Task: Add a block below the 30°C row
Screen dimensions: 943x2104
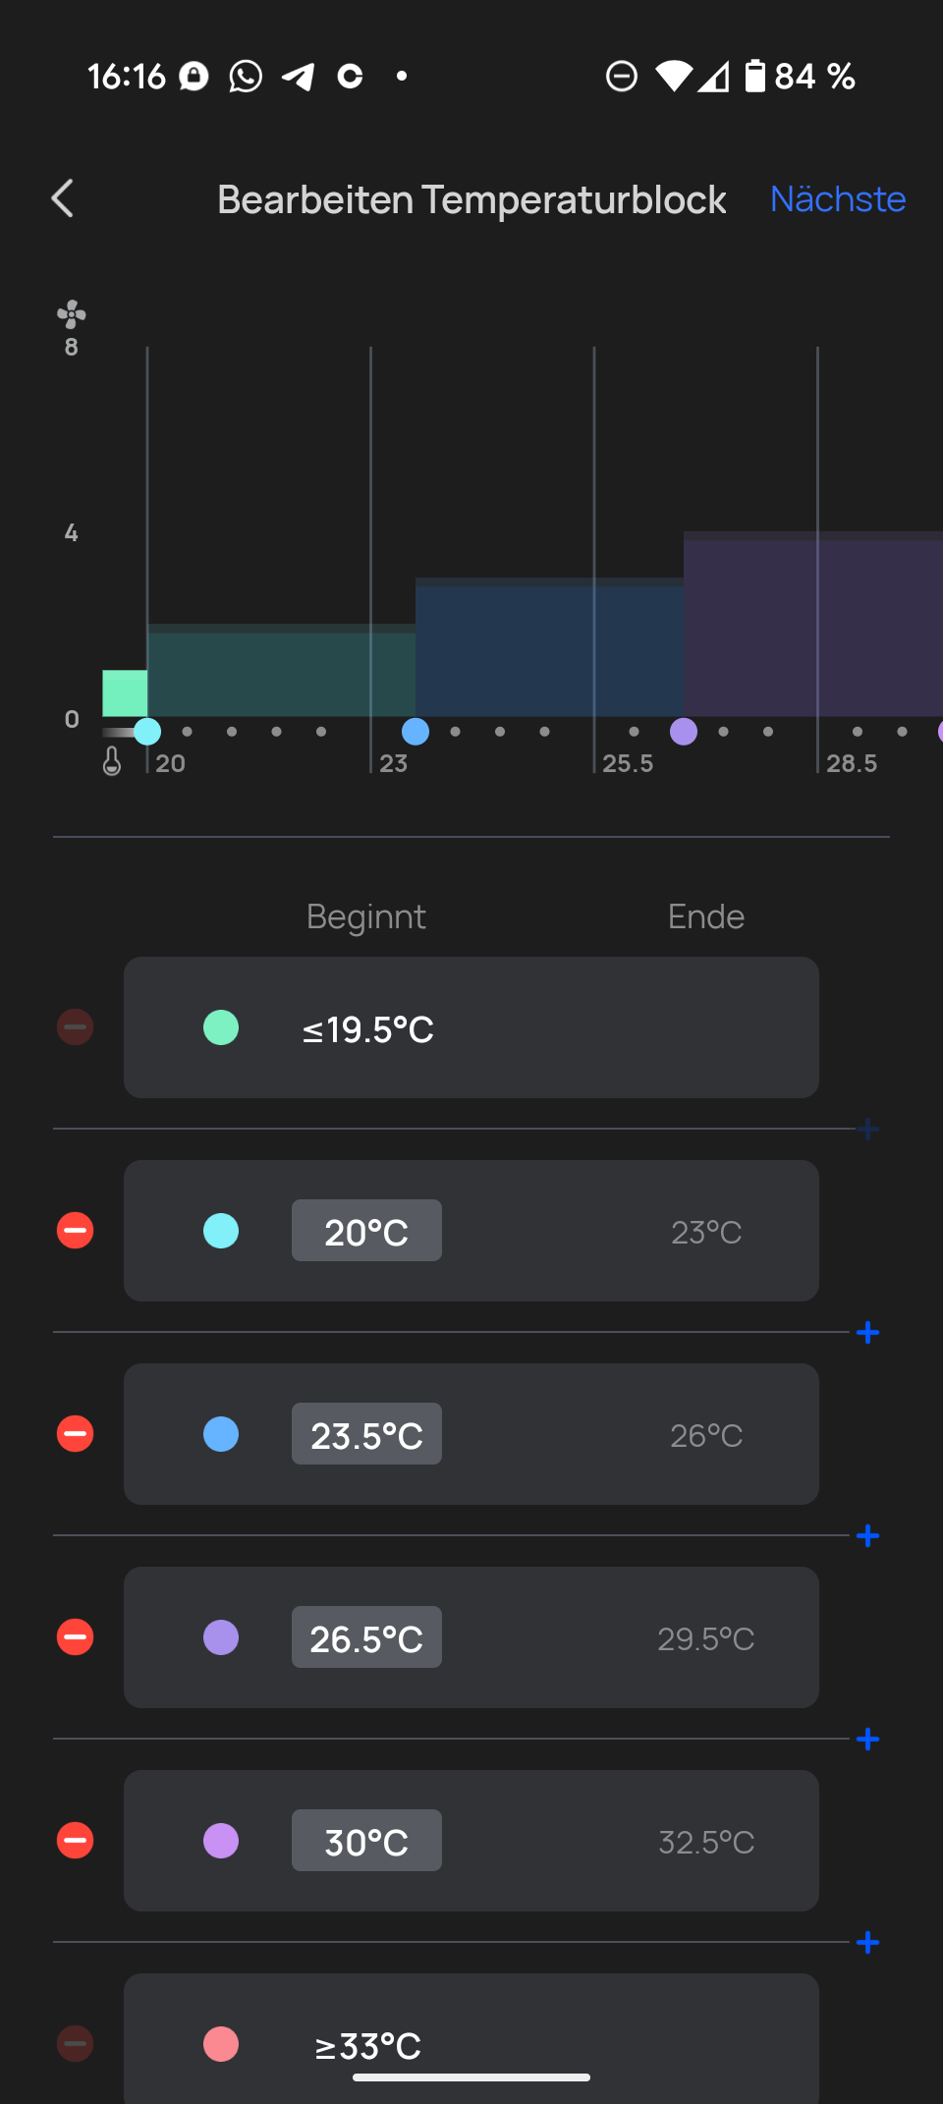Action: [x=867, y=1943]
